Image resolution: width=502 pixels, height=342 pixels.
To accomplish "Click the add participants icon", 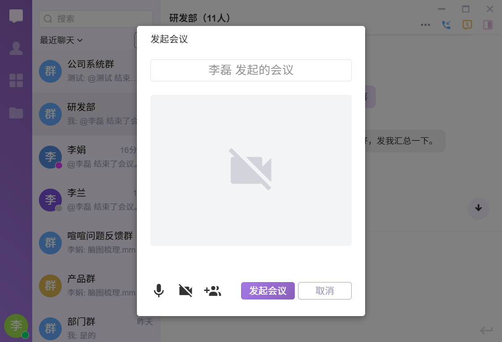I will coord(213,291).
